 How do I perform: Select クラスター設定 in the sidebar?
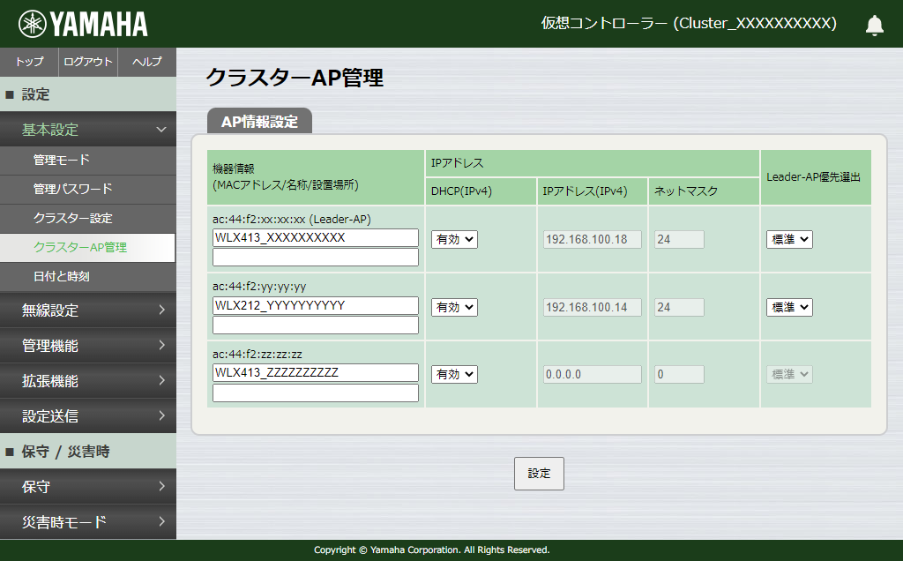pyautogui.click(x=88, y=217)
